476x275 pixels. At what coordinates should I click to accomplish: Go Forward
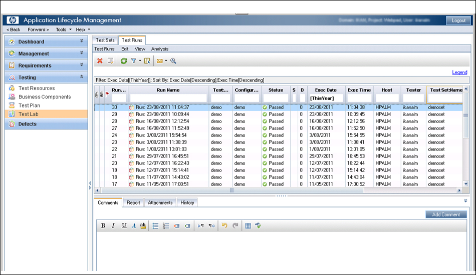[x=38, y=29]
